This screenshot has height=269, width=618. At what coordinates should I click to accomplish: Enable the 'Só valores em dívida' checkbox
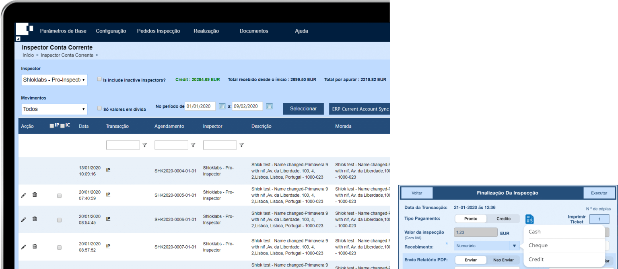(99, 108)
